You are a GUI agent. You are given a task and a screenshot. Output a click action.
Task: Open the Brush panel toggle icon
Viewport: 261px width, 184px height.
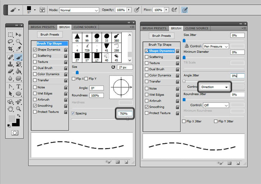[x=42, y=10]
